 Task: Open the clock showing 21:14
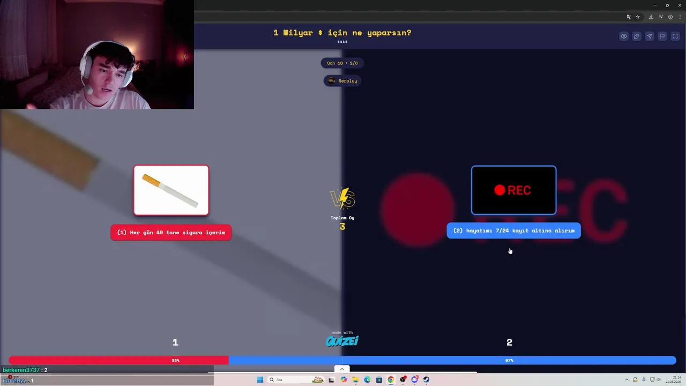(673, 380)
